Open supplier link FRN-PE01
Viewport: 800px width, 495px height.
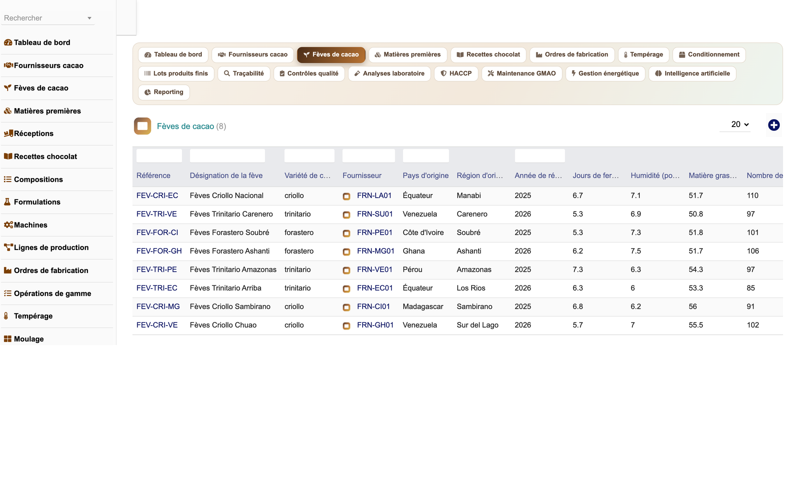375,233
